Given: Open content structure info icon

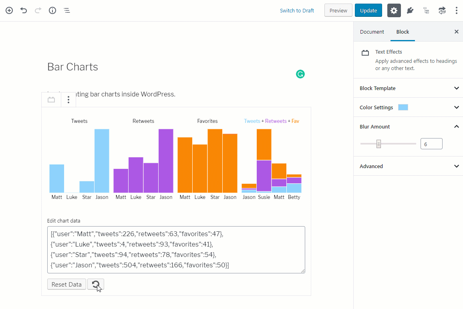Looking at the screenshot, I should [52, 10].
